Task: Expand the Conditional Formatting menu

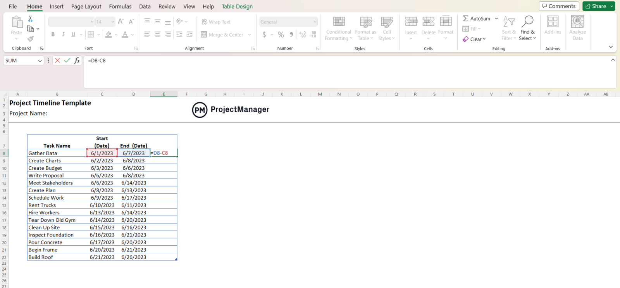Action: pyautogui.click(x=339, y=28)
